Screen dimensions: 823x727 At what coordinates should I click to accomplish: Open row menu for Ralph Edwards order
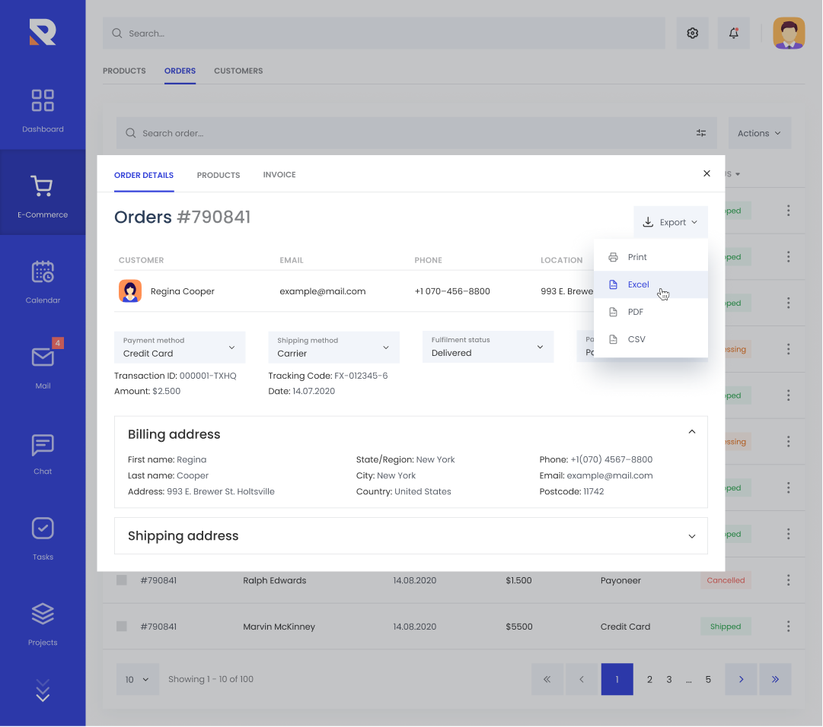click(x=788, y=579)
